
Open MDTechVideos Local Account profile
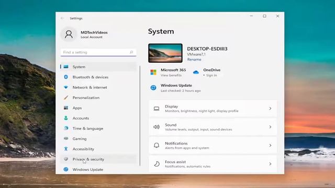85,34
